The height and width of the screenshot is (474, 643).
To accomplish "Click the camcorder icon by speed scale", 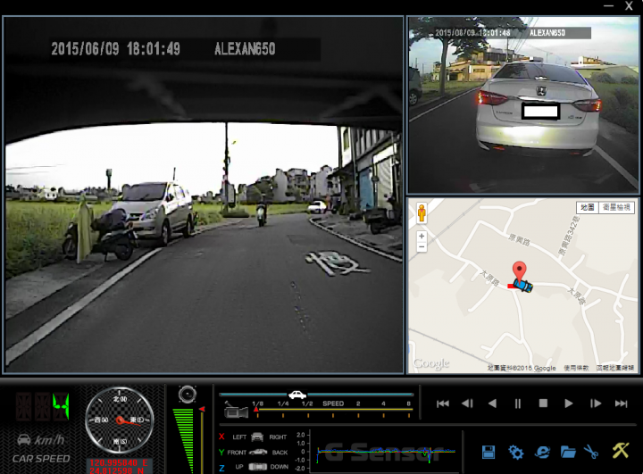I will coord(236,411).
